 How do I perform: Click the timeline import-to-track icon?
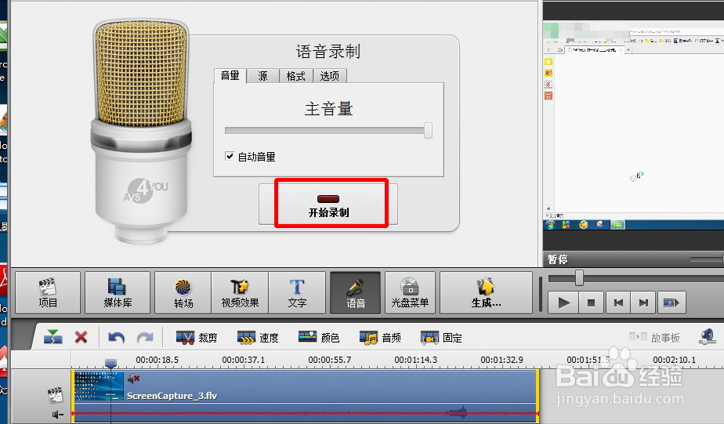[x=53, y=337]
